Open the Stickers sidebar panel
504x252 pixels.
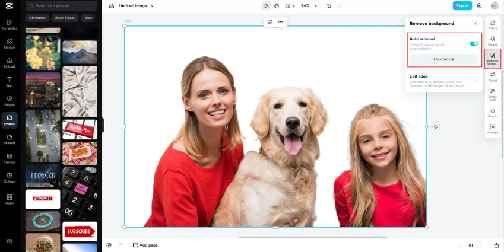(x=9, y=139)
